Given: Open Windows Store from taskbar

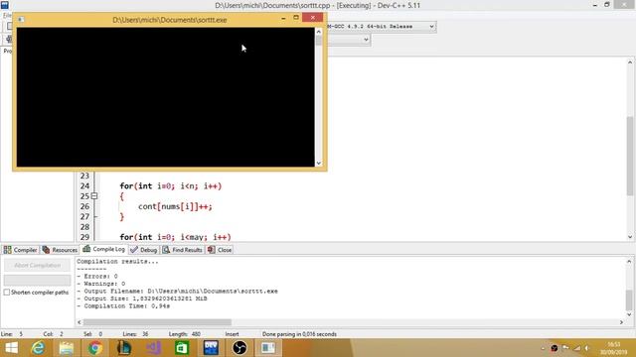Looking at the screenshot, I should (x=182, y=348).
